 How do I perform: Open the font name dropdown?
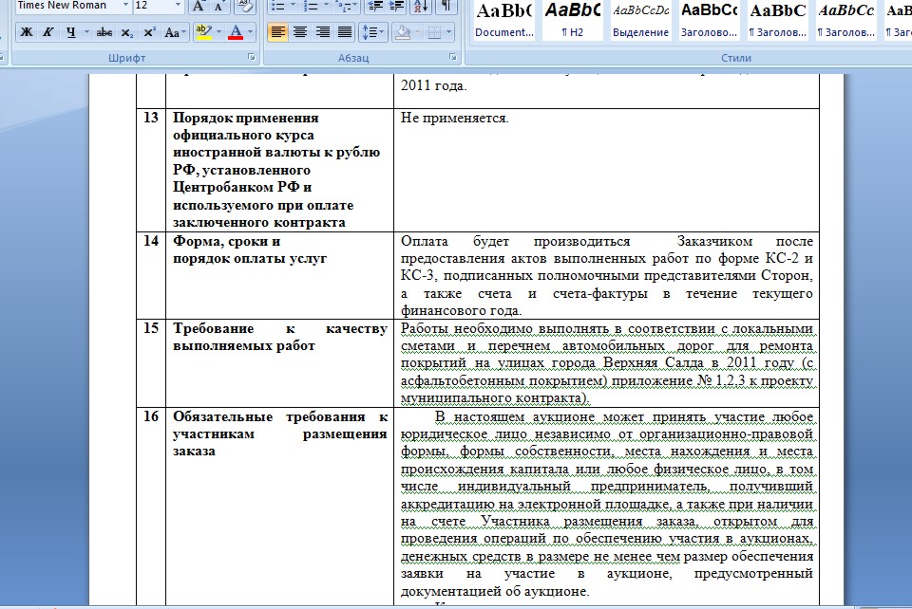(126, 6)
